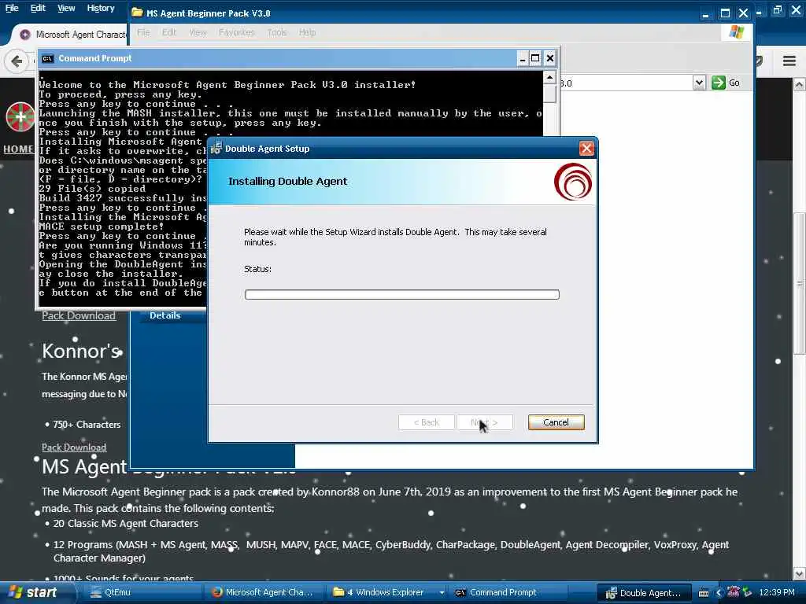The height and width of the screenshot is (604, 806).
Task: Click the pink system tray icon
Action: [733, 591]
